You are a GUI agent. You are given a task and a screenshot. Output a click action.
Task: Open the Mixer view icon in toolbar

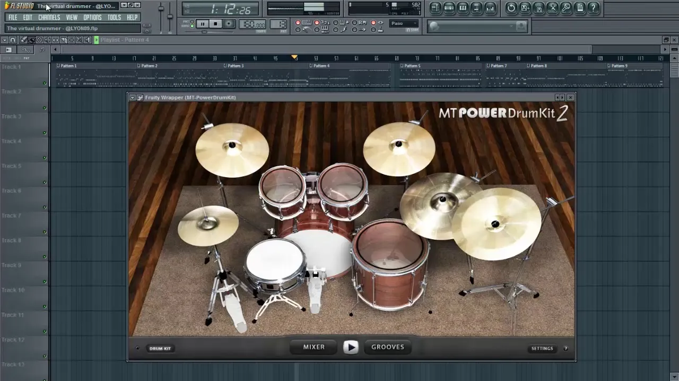pyautogui.click(x=490, y=8)
